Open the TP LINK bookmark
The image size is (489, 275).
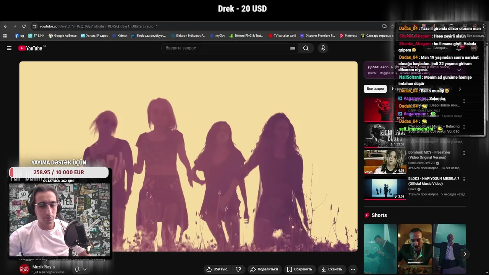pyautogui.click(x=36, y=36)
